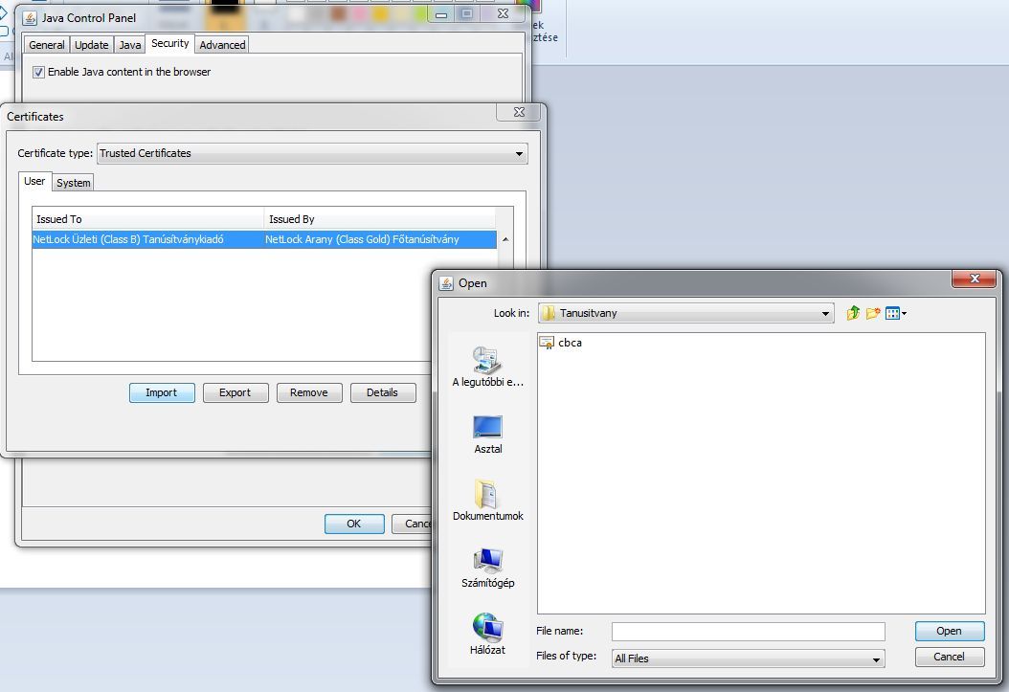Viewport: 1009px width, 692px height.
Task: Click the Issued By column header
Action: 380,218
